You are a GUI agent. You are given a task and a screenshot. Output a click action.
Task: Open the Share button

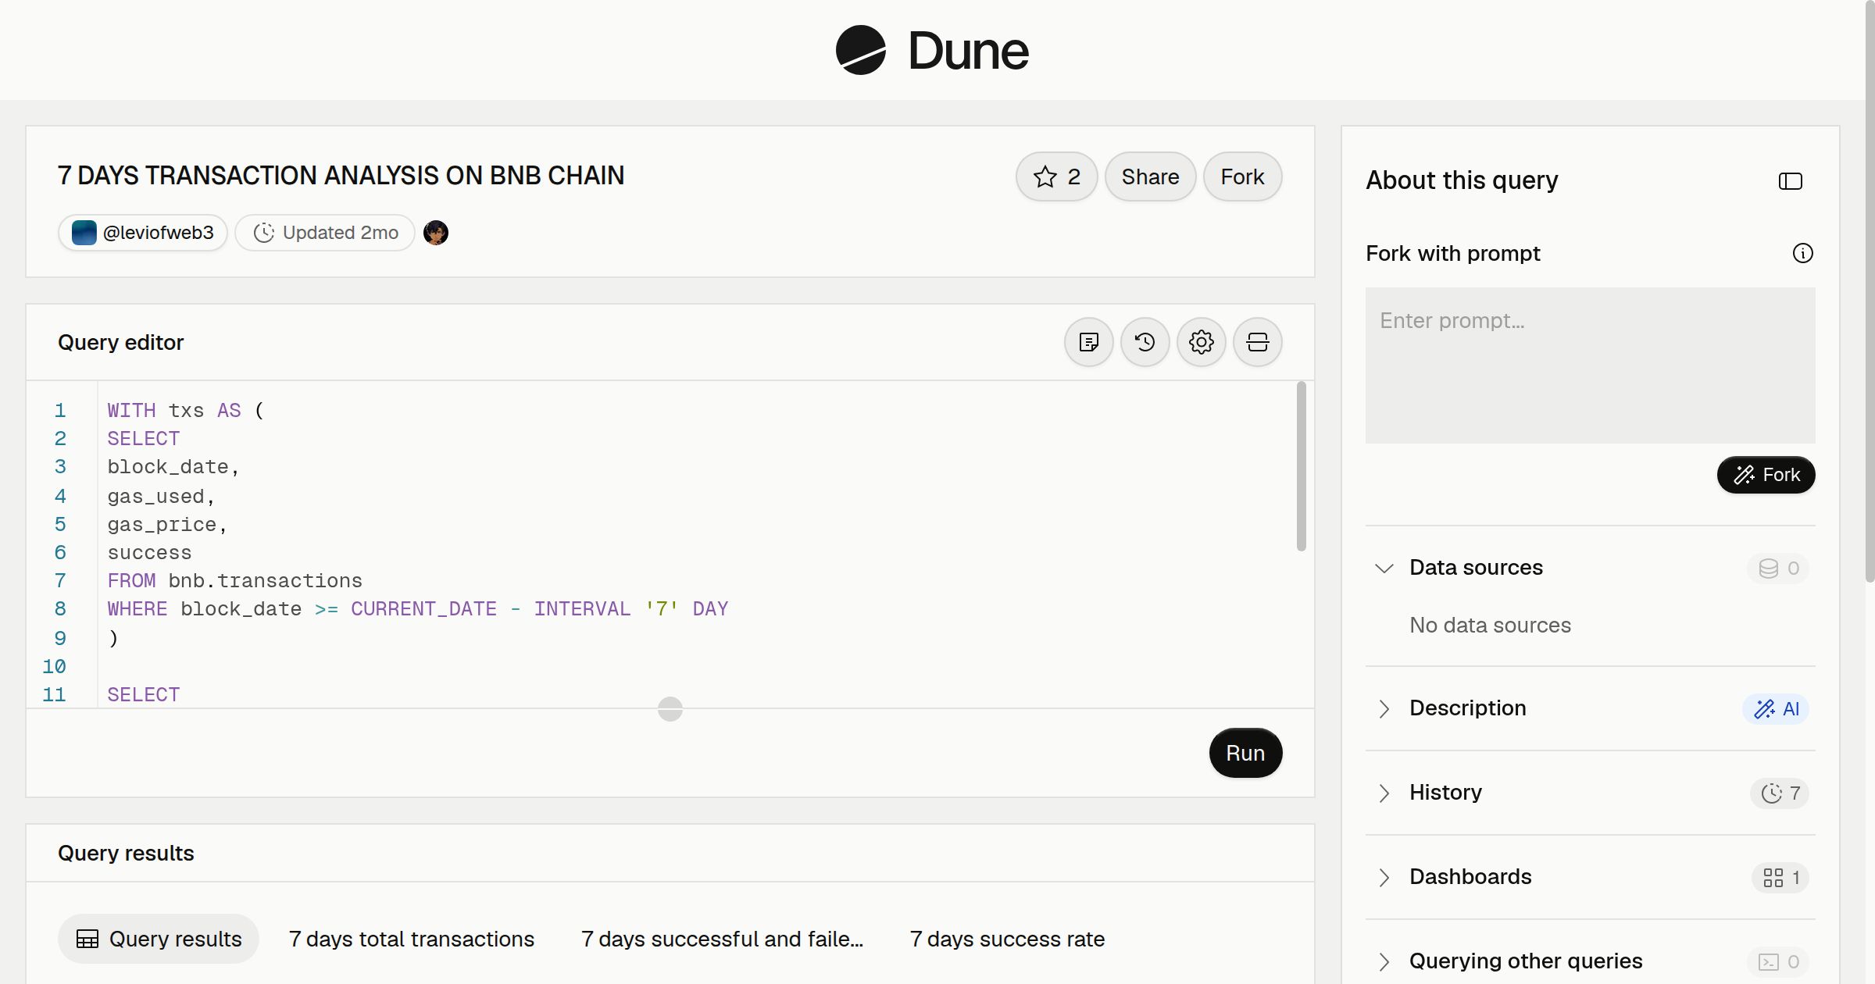[x=1150, y=176]
